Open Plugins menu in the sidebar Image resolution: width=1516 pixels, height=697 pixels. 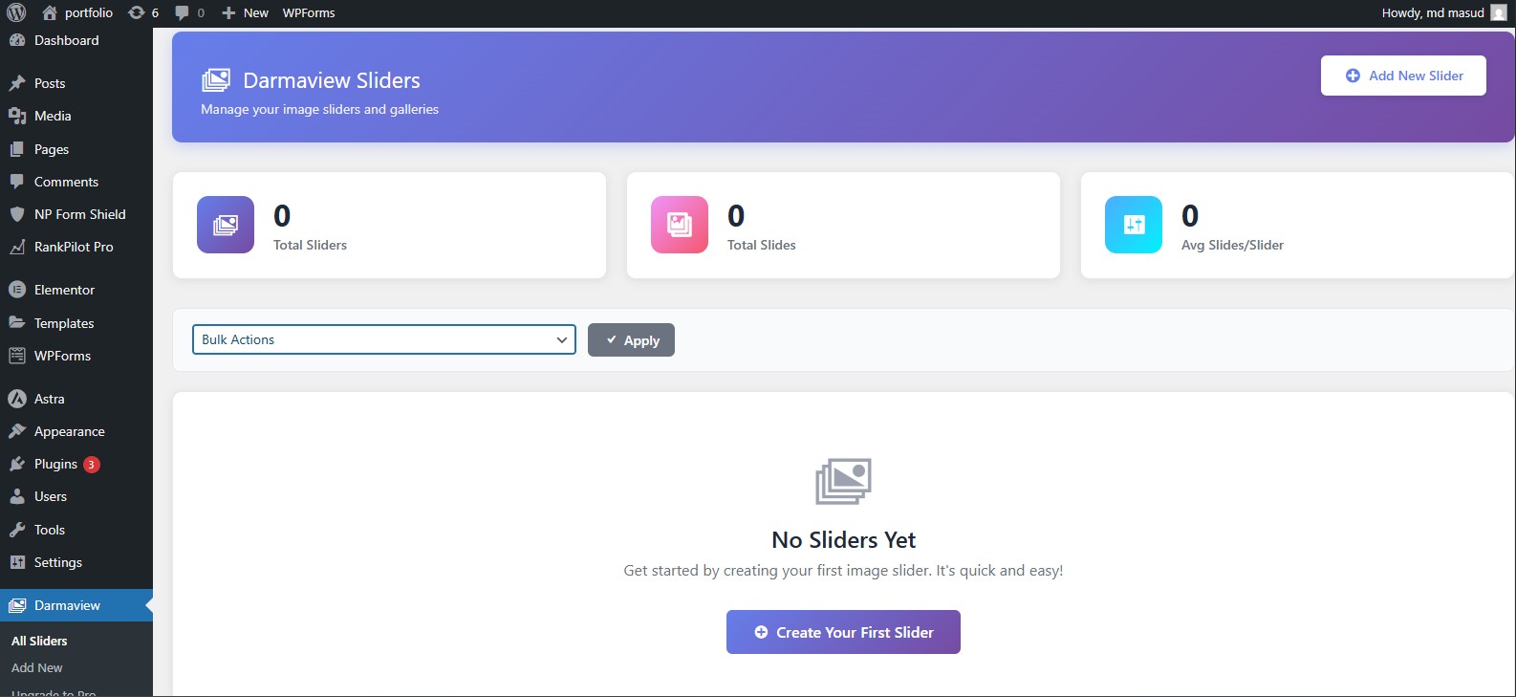(x=55, y=464)
